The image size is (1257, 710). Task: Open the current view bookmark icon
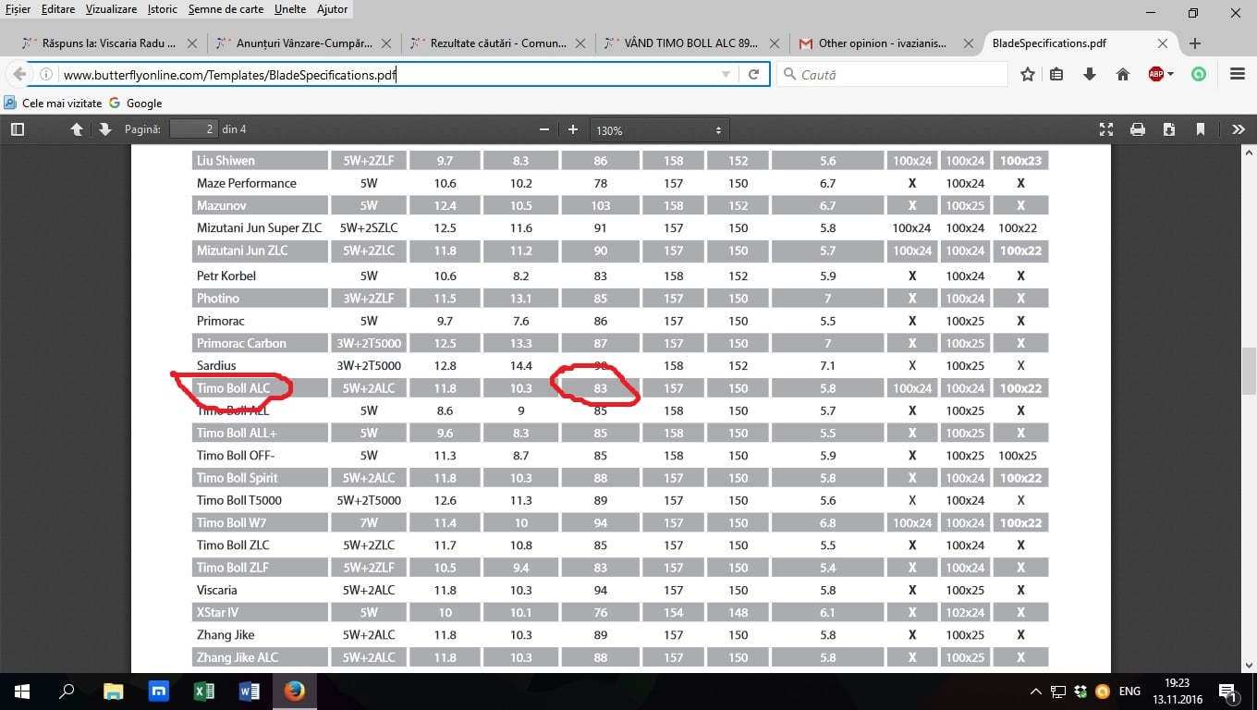point(1200,129)
